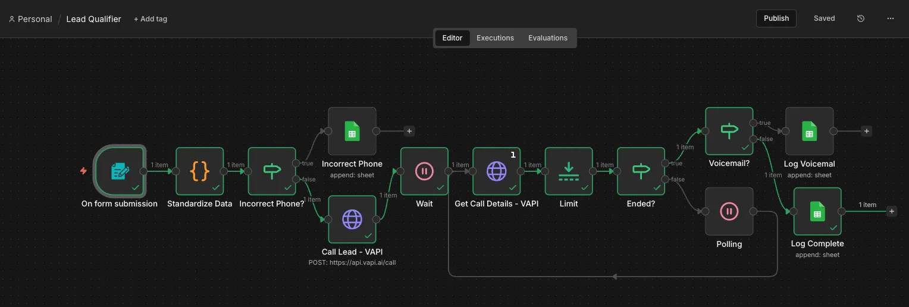Open the Standardize Data code node

200,171
